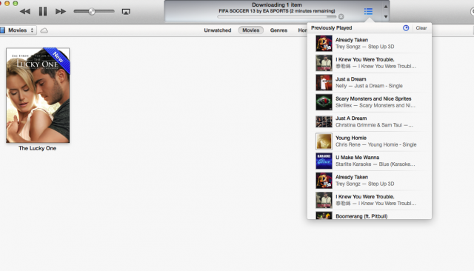
Task: Click the yellow minimize window button
Action: coord(7,3)
